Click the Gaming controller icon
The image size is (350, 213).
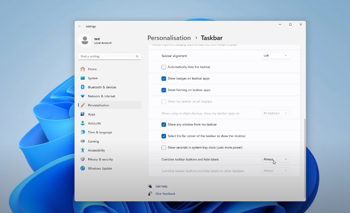83,141
